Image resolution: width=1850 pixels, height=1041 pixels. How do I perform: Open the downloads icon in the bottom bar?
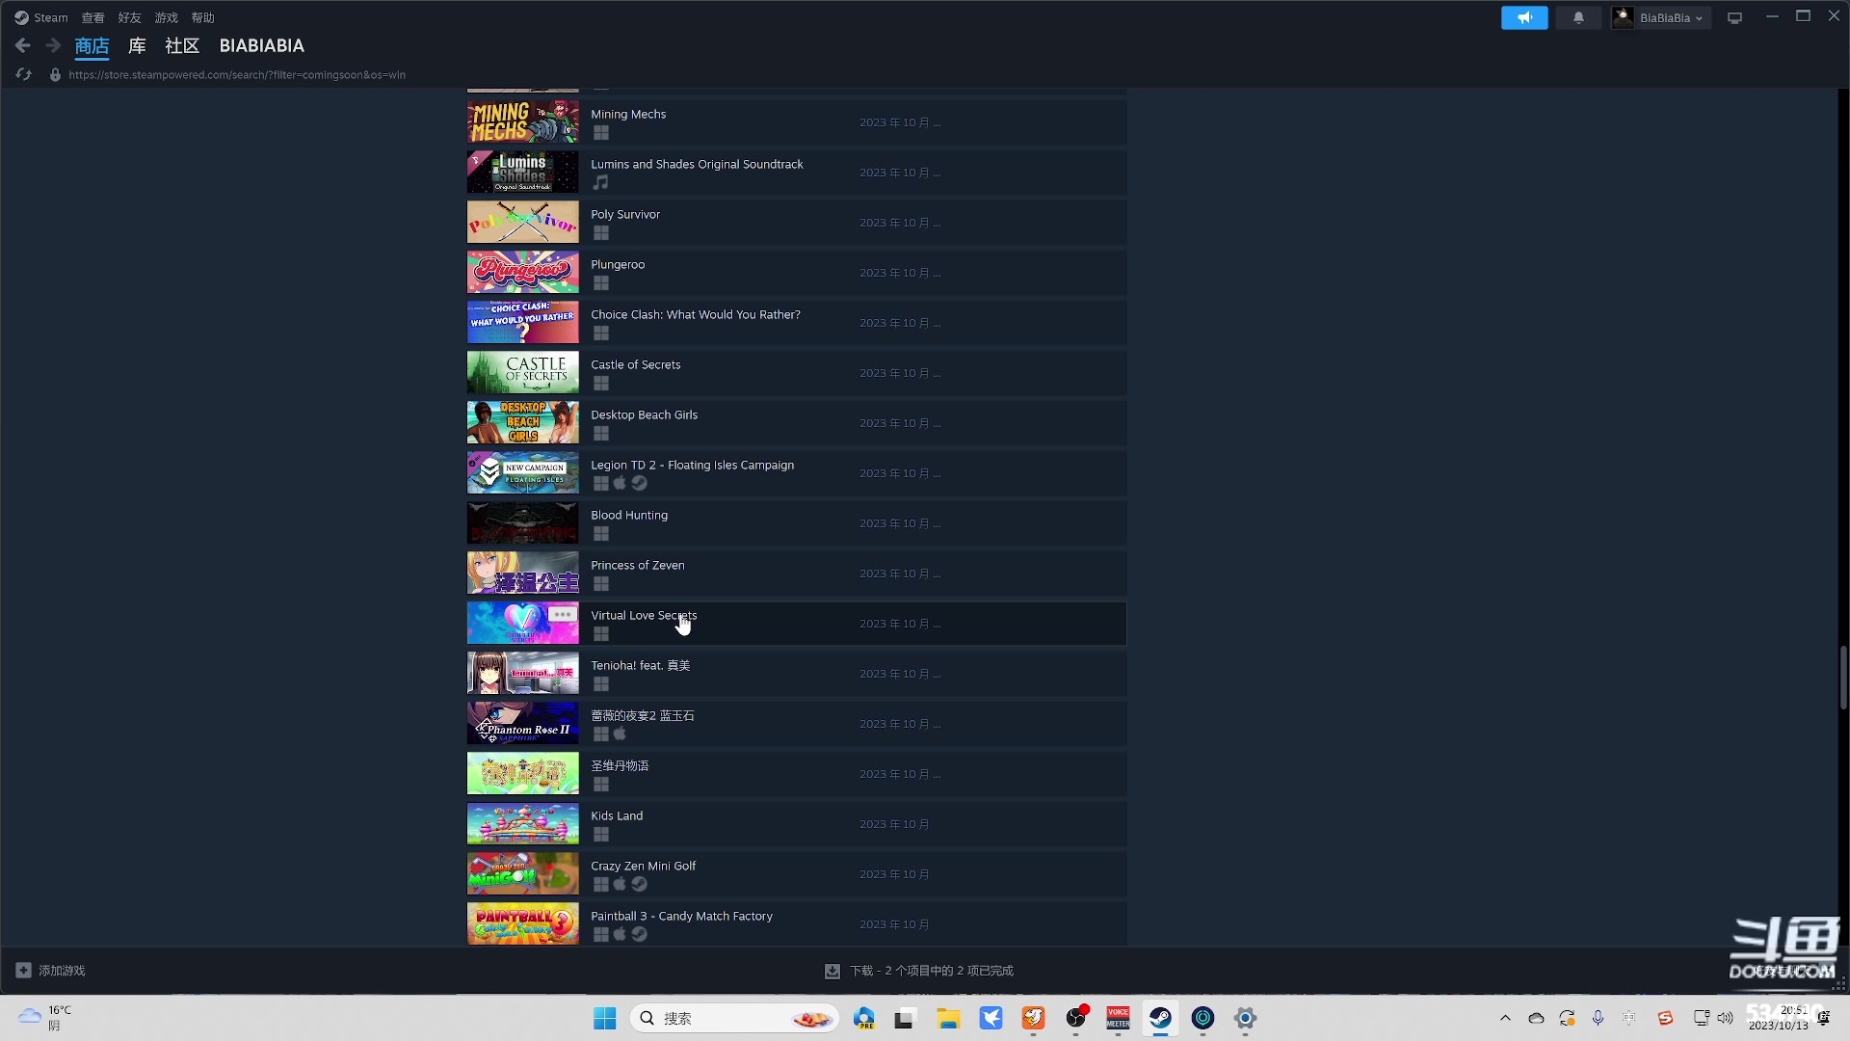[x=832, y=971]
